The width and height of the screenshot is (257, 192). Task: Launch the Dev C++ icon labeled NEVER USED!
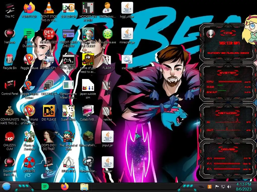pos(49,36)
